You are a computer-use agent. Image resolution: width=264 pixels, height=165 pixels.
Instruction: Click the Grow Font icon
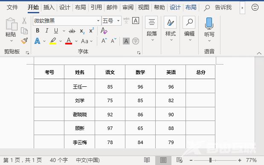coord(104,41)
